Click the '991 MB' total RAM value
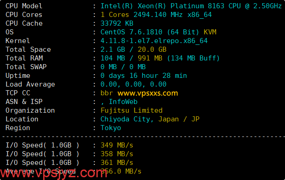The height and width of the screenshot is (180, 285). pos(150,58)
